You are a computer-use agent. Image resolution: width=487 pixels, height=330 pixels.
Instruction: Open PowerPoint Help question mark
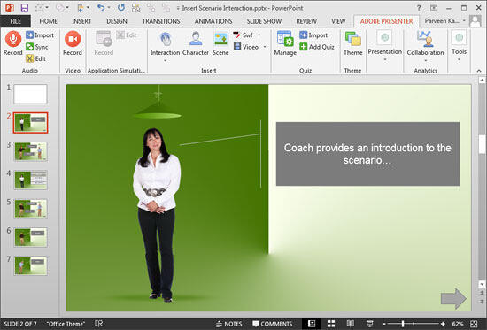(x=419, y=8)
